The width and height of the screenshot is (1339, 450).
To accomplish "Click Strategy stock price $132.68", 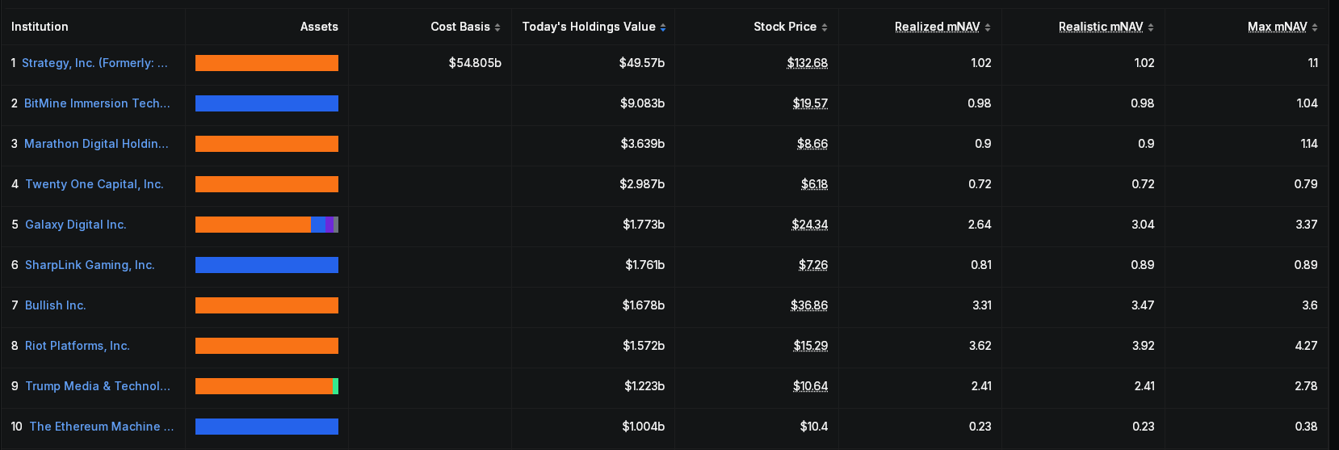I will [x=807, y=63].
